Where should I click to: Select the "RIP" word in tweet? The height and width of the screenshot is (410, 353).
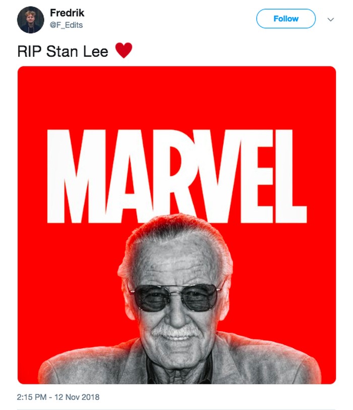pos(29,51)
